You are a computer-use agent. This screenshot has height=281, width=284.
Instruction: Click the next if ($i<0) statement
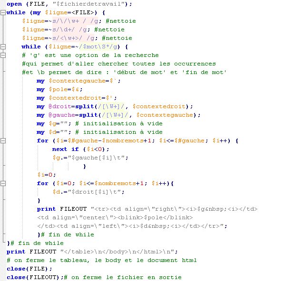[80, 149]
